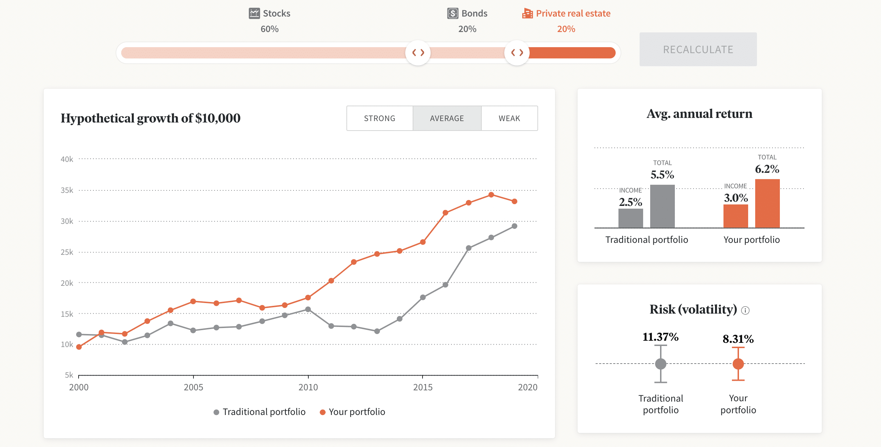This screenshot has height=447, width=881.
Task: Click the Stocks chart icon
Action: tap(254, 13)
